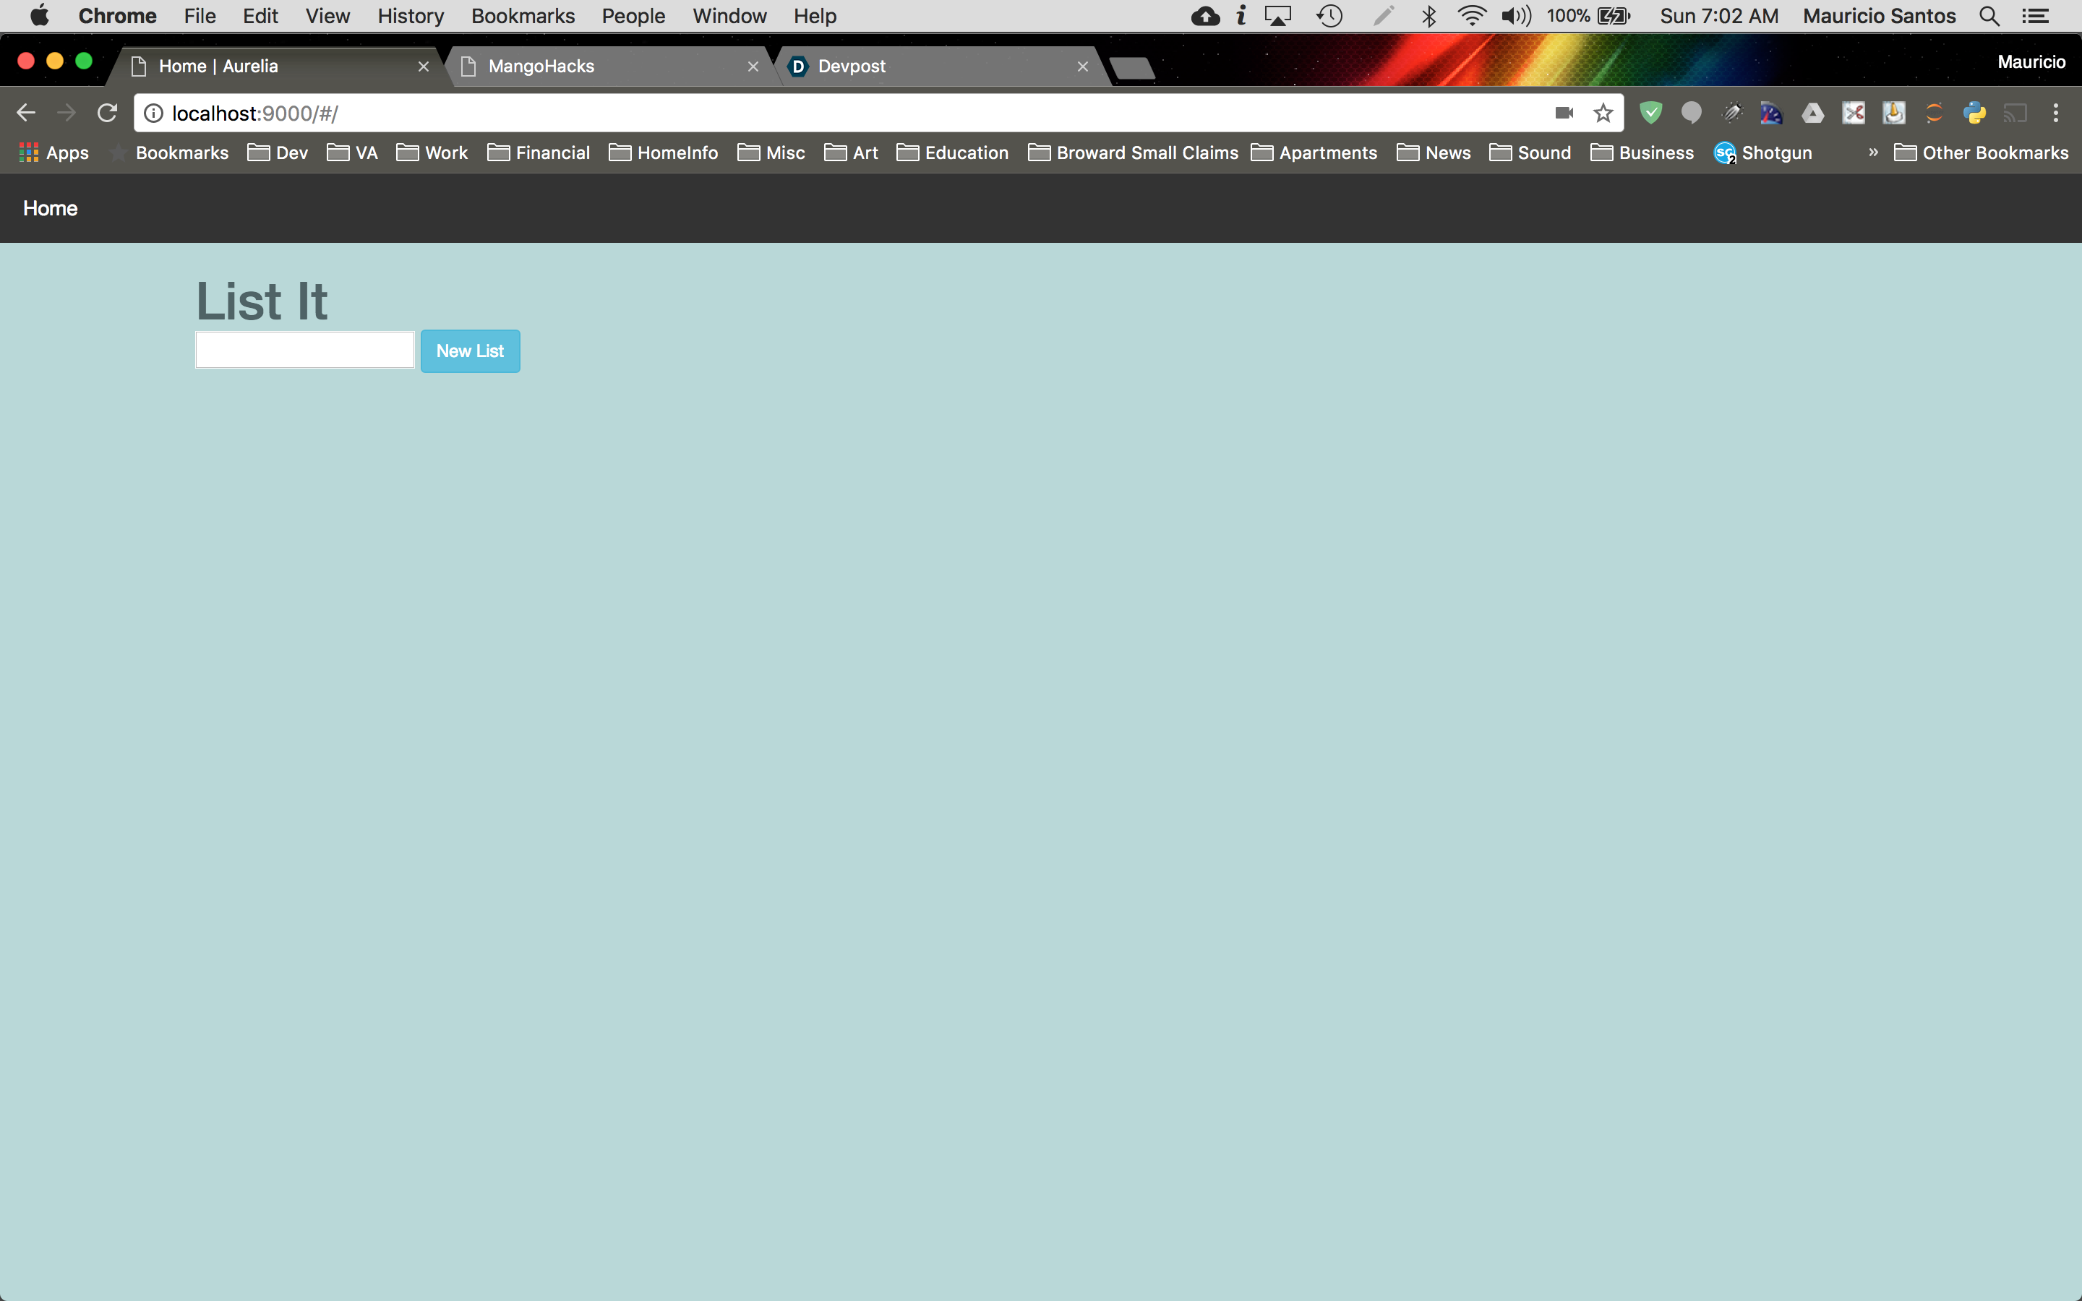Click the camera icon in address bar
Image resolution: width=2082 pixels, height=1301 pixels.
[1563, 113]
